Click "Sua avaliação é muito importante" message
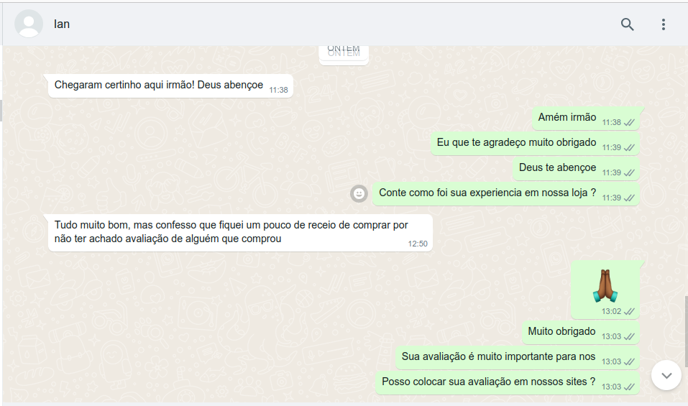The image size is (688, 406). pyautogui.click(x=498, y=357)
